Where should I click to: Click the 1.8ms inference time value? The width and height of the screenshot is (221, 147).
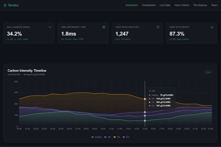tap(69, 34)
